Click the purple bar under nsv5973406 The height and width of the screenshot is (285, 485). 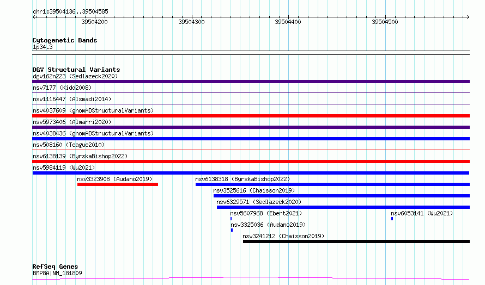coord(251,127)
